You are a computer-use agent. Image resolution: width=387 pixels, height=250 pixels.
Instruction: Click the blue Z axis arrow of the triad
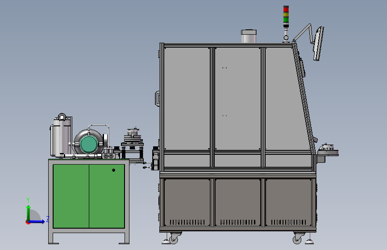(37, 222)
